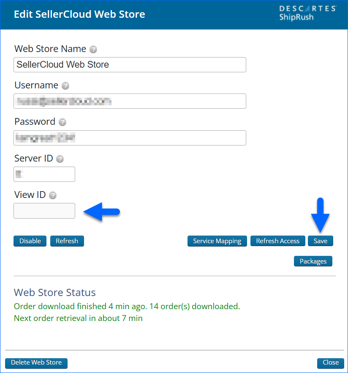The height and width of the screenshot is (373, 348).
Task: Click the empty View ID field
Action: pos(44,211)
